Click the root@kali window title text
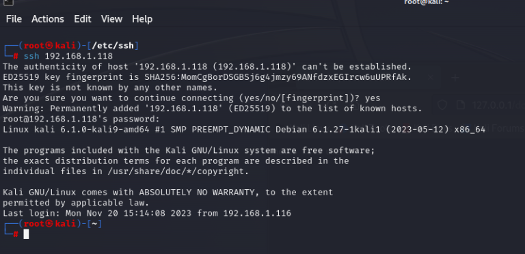Viewport: 525px width, 254px height. click(427, 2)
